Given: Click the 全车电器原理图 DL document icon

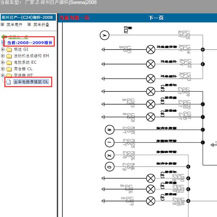Looking at the screenshot, I should [9, 82].
